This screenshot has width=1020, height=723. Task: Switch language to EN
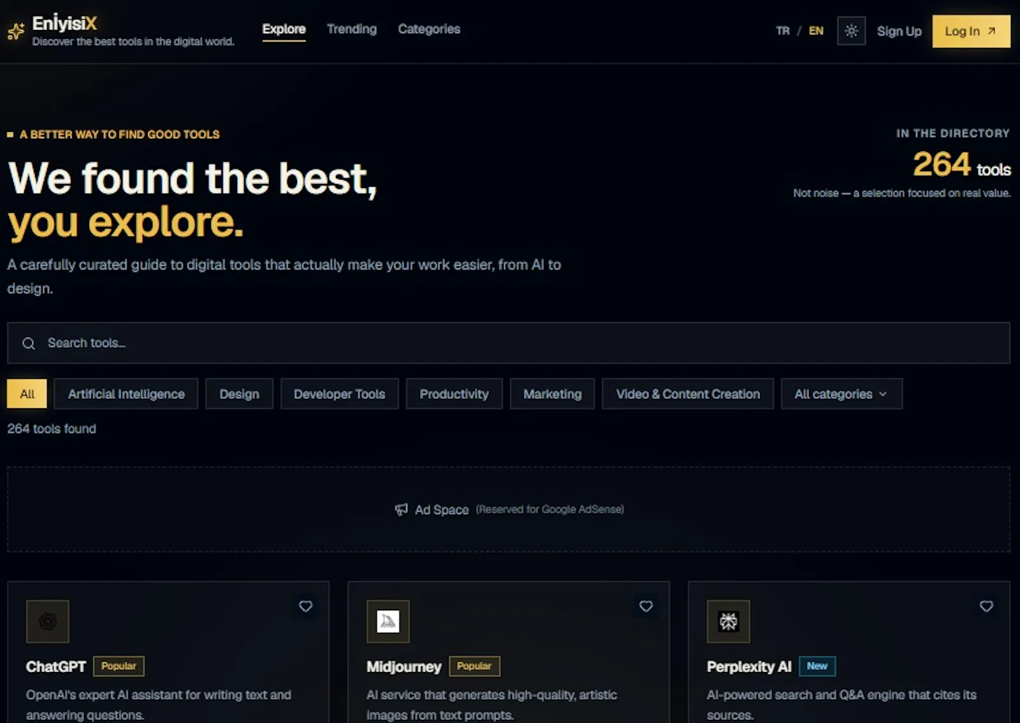coord(816,31)
